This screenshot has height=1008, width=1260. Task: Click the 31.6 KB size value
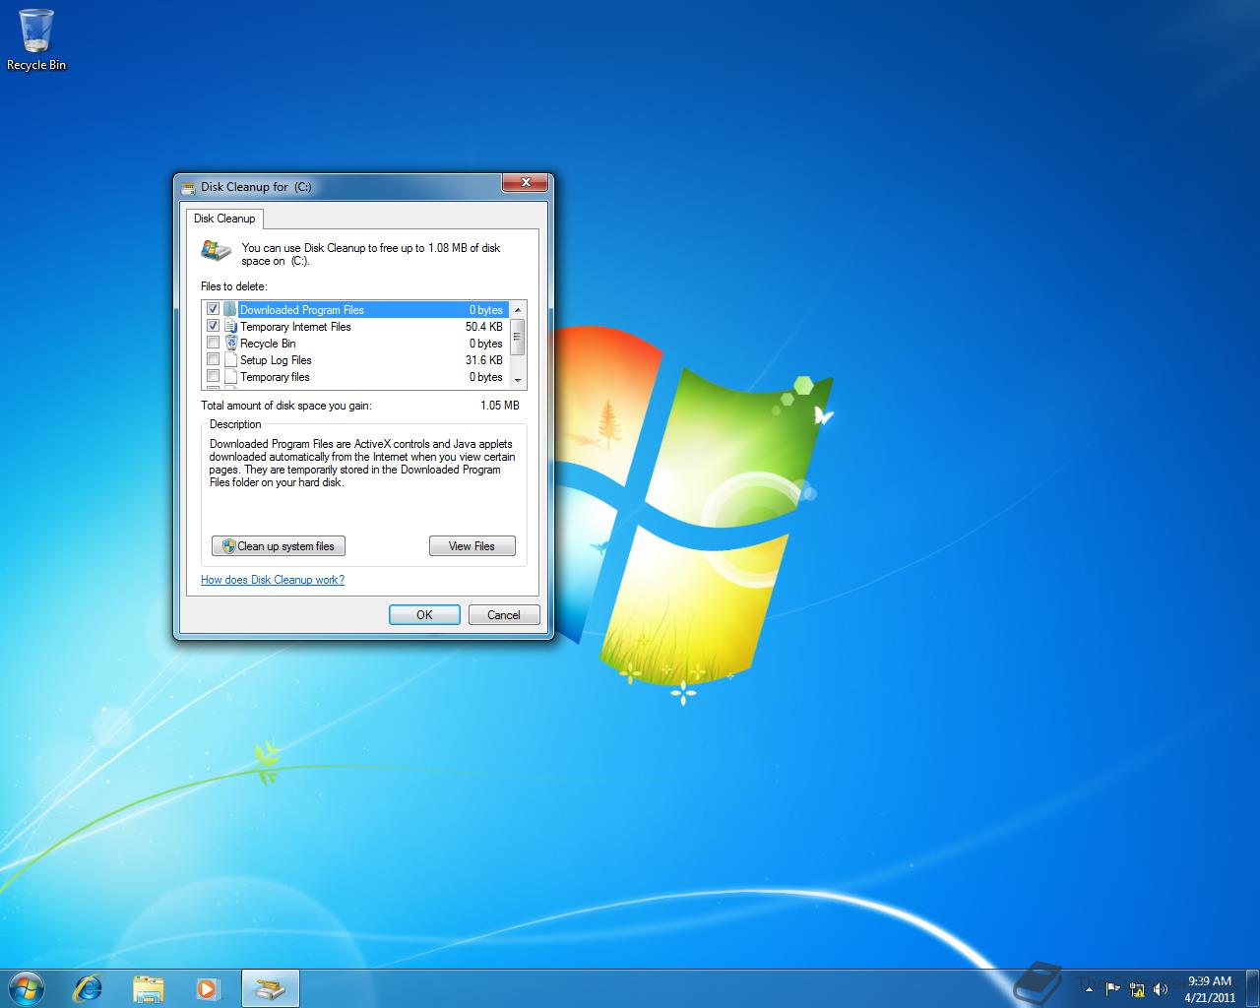click(483, 360)
